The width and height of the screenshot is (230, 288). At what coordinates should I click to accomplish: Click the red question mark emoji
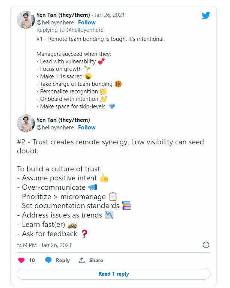pyautogui.click(x=84, y=234)
